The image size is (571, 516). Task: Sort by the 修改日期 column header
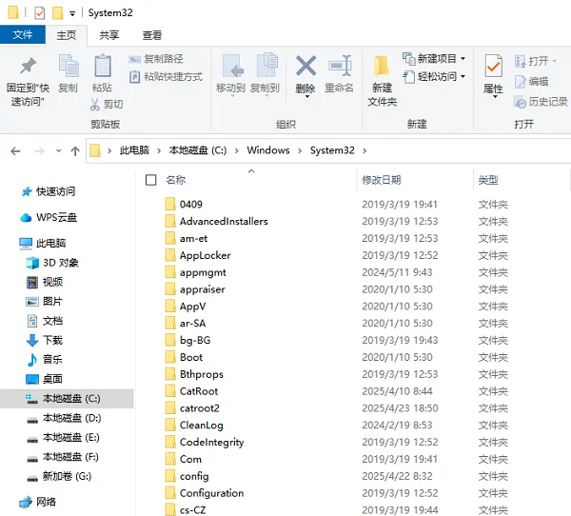(x=382, y=180)
